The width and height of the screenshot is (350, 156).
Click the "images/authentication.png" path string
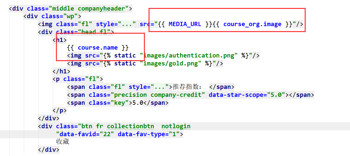click(189, 56)
